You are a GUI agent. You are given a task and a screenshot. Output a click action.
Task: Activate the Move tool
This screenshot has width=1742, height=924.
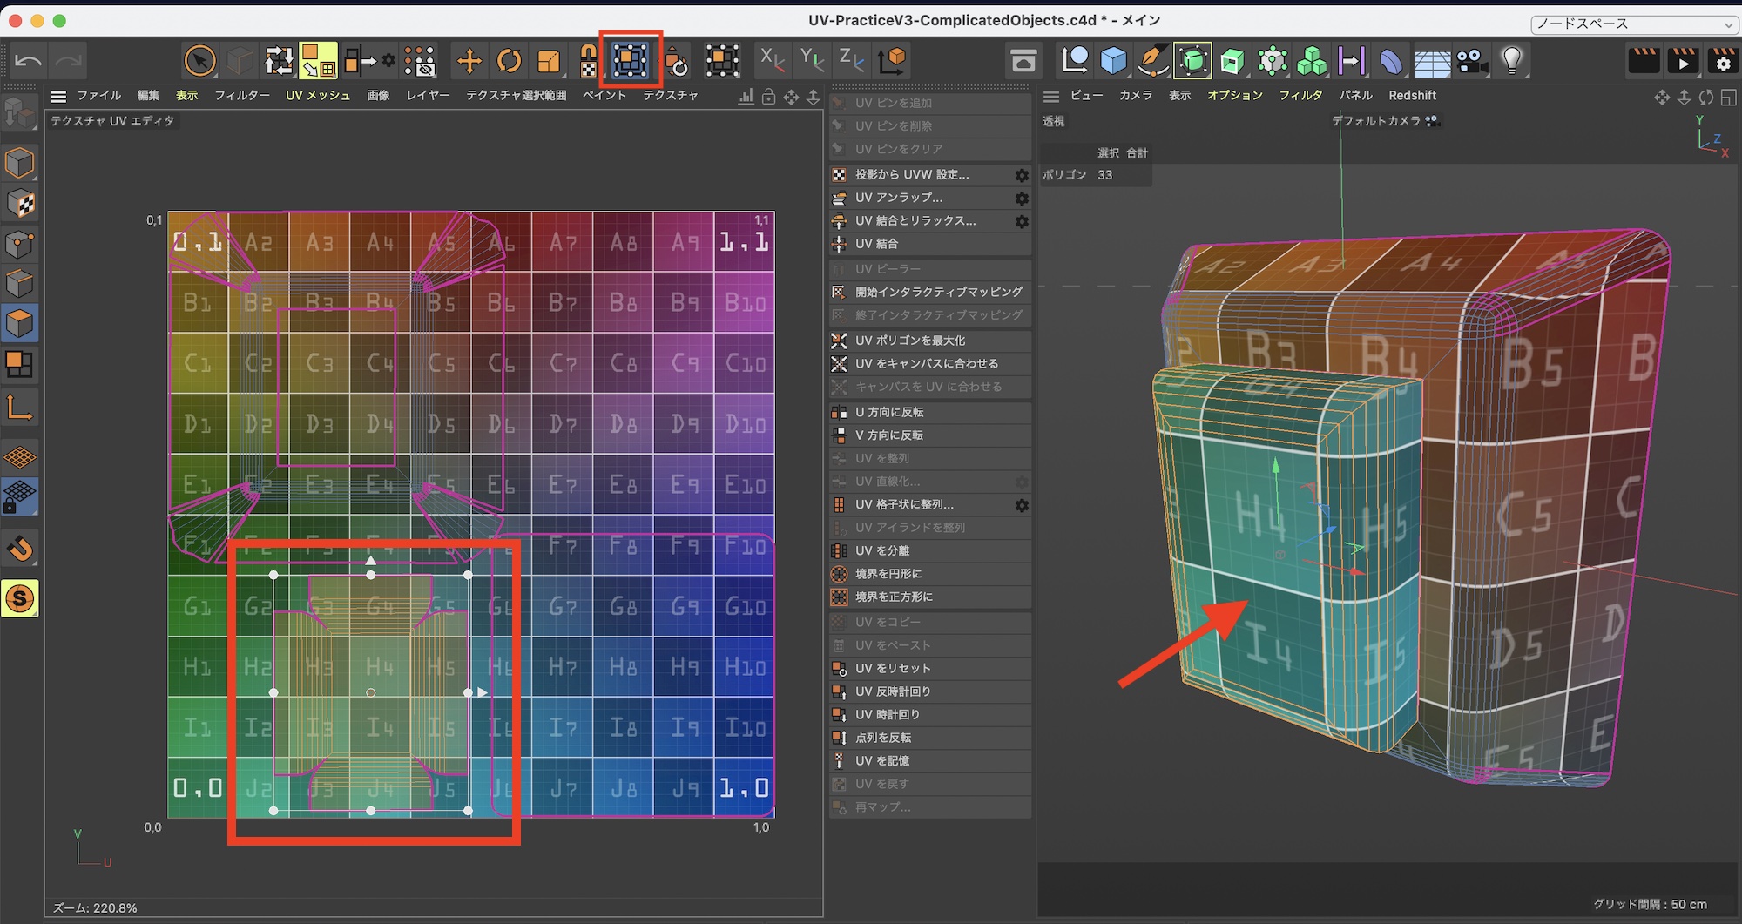469,61
